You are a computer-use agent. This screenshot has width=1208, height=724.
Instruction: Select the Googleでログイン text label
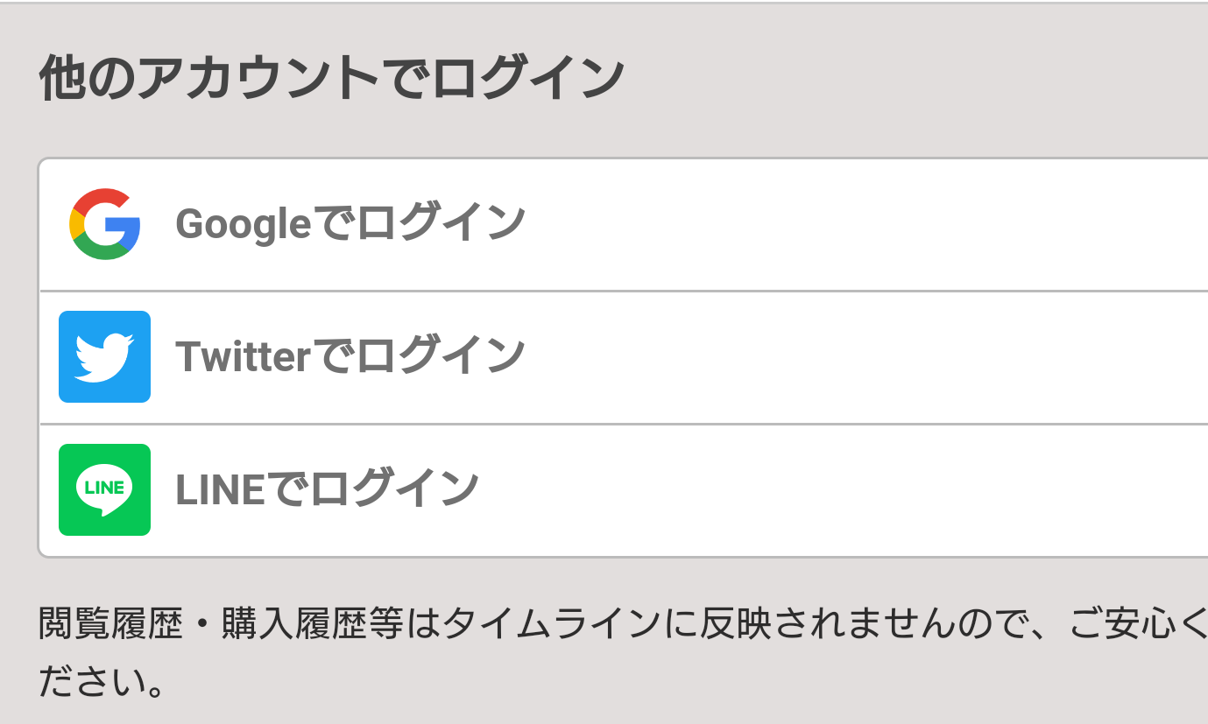tap(350, 224)
